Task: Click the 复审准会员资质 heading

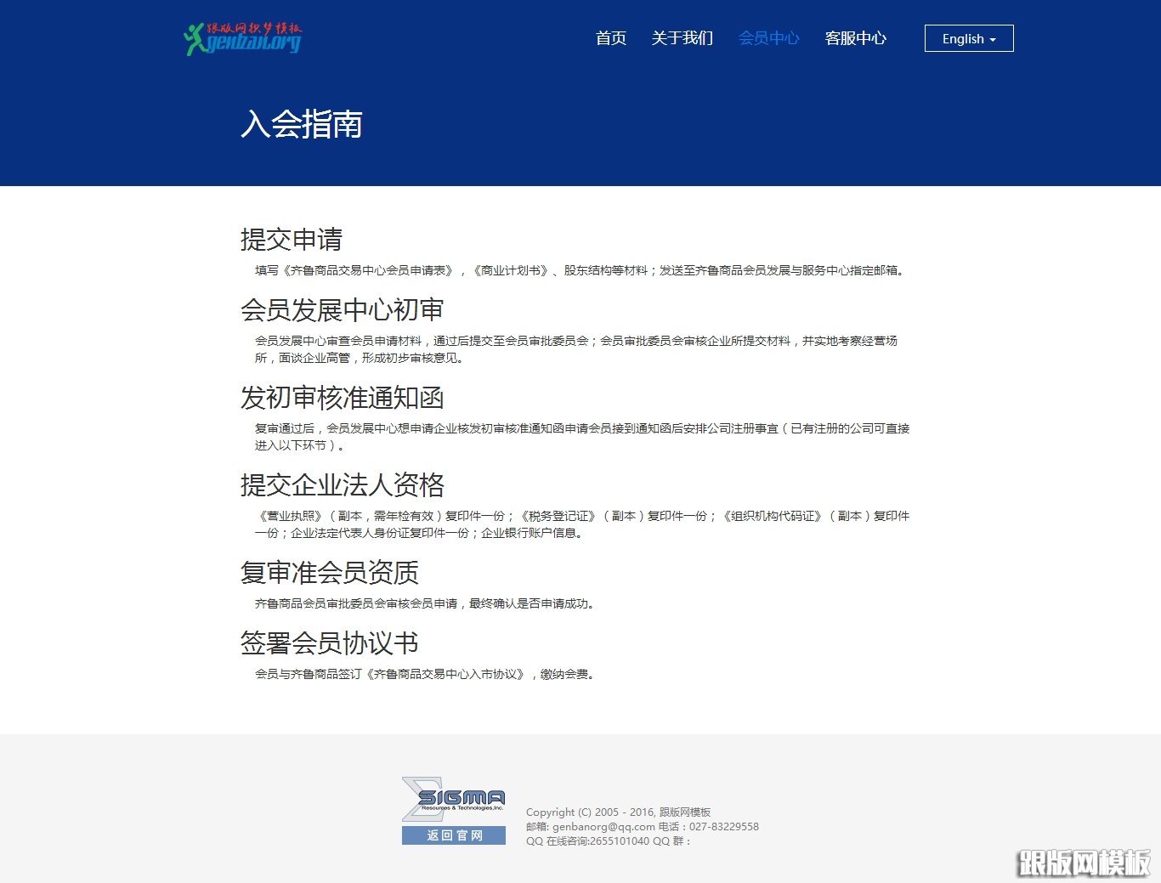Action: (330, 573)
